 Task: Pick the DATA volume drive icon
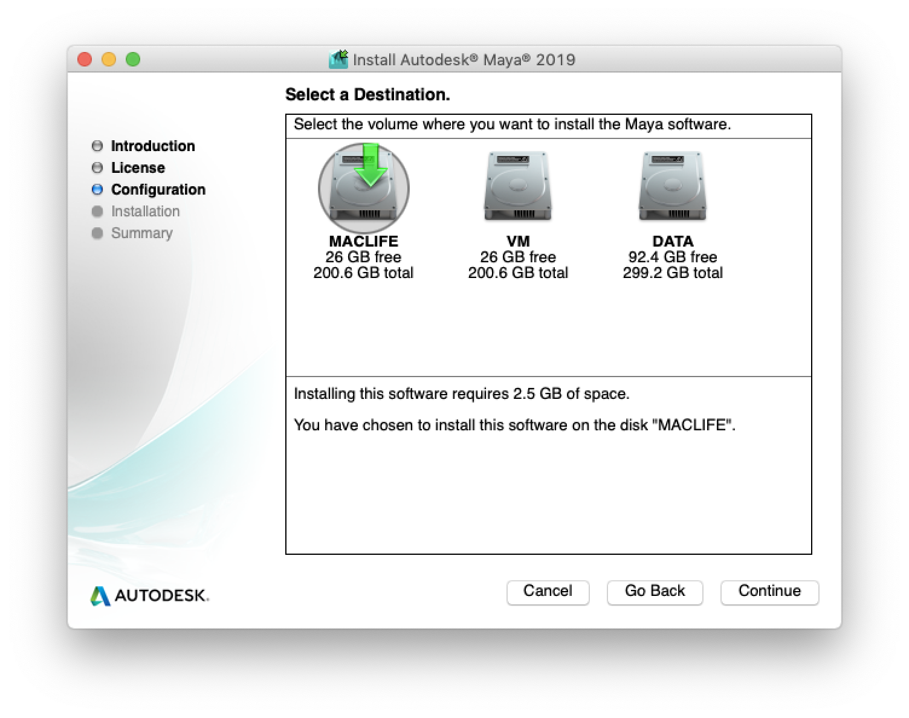672,187
